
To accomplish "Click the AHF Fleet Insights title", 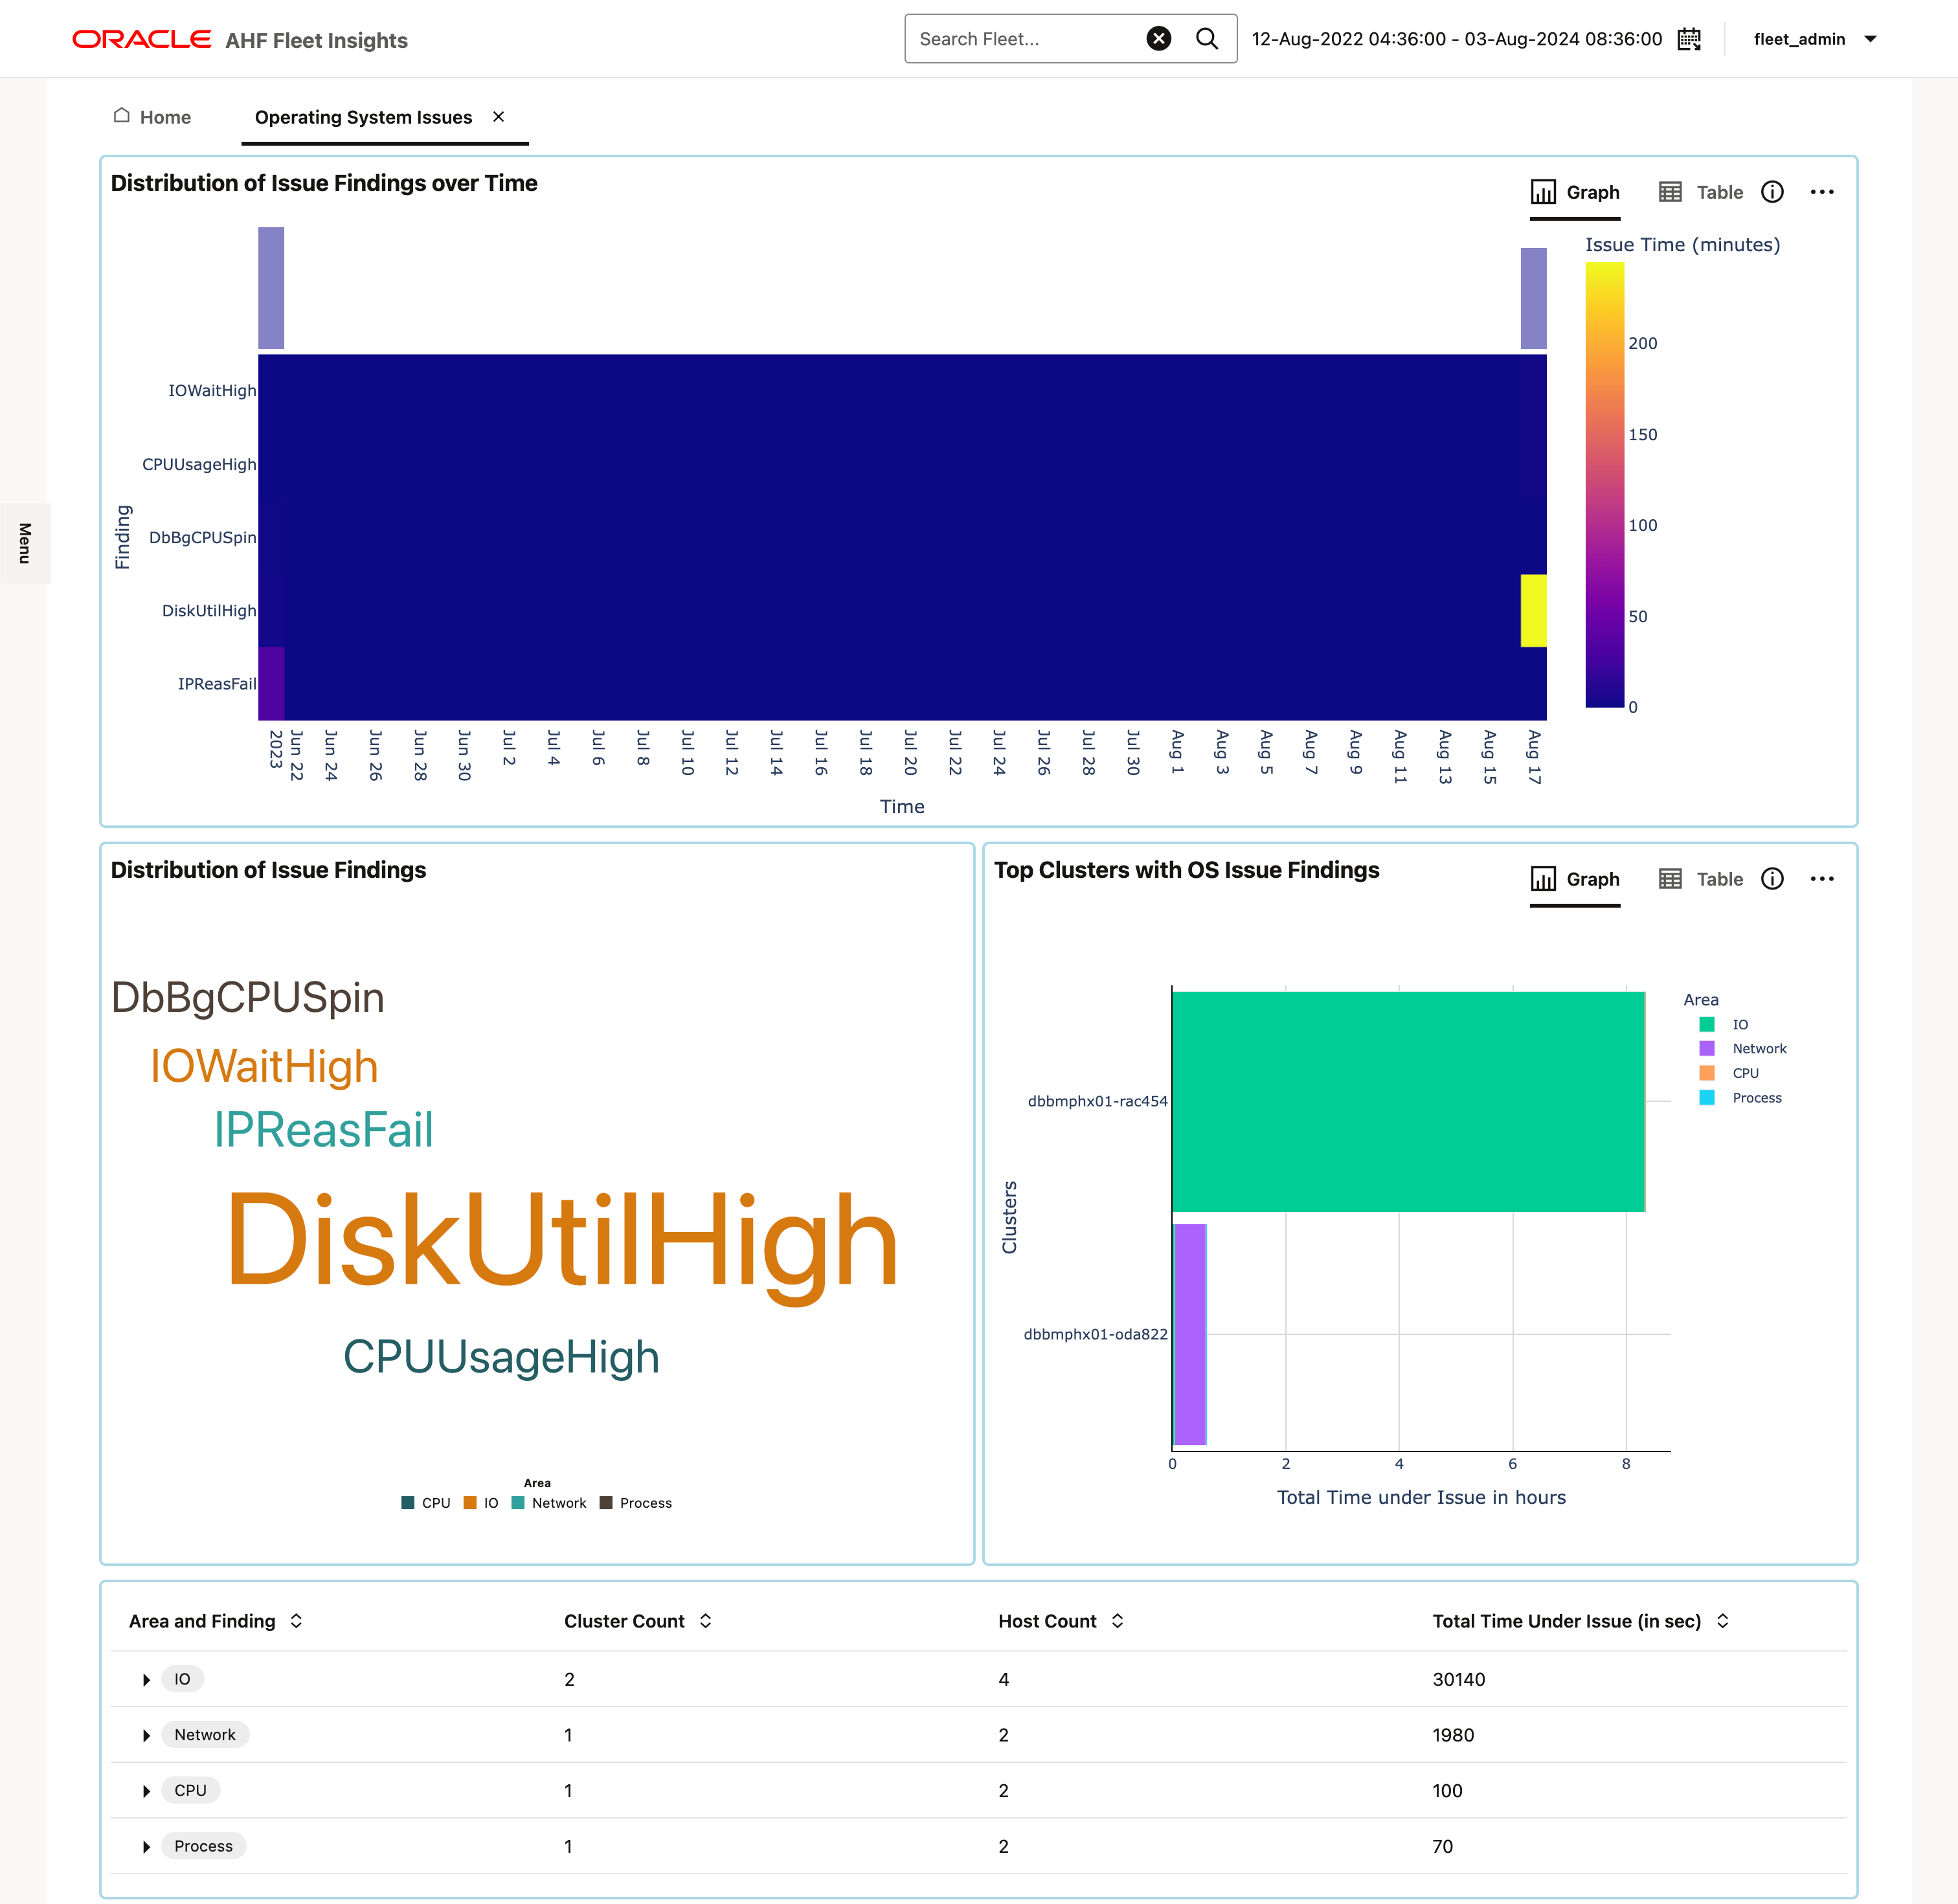I will 316,40.
